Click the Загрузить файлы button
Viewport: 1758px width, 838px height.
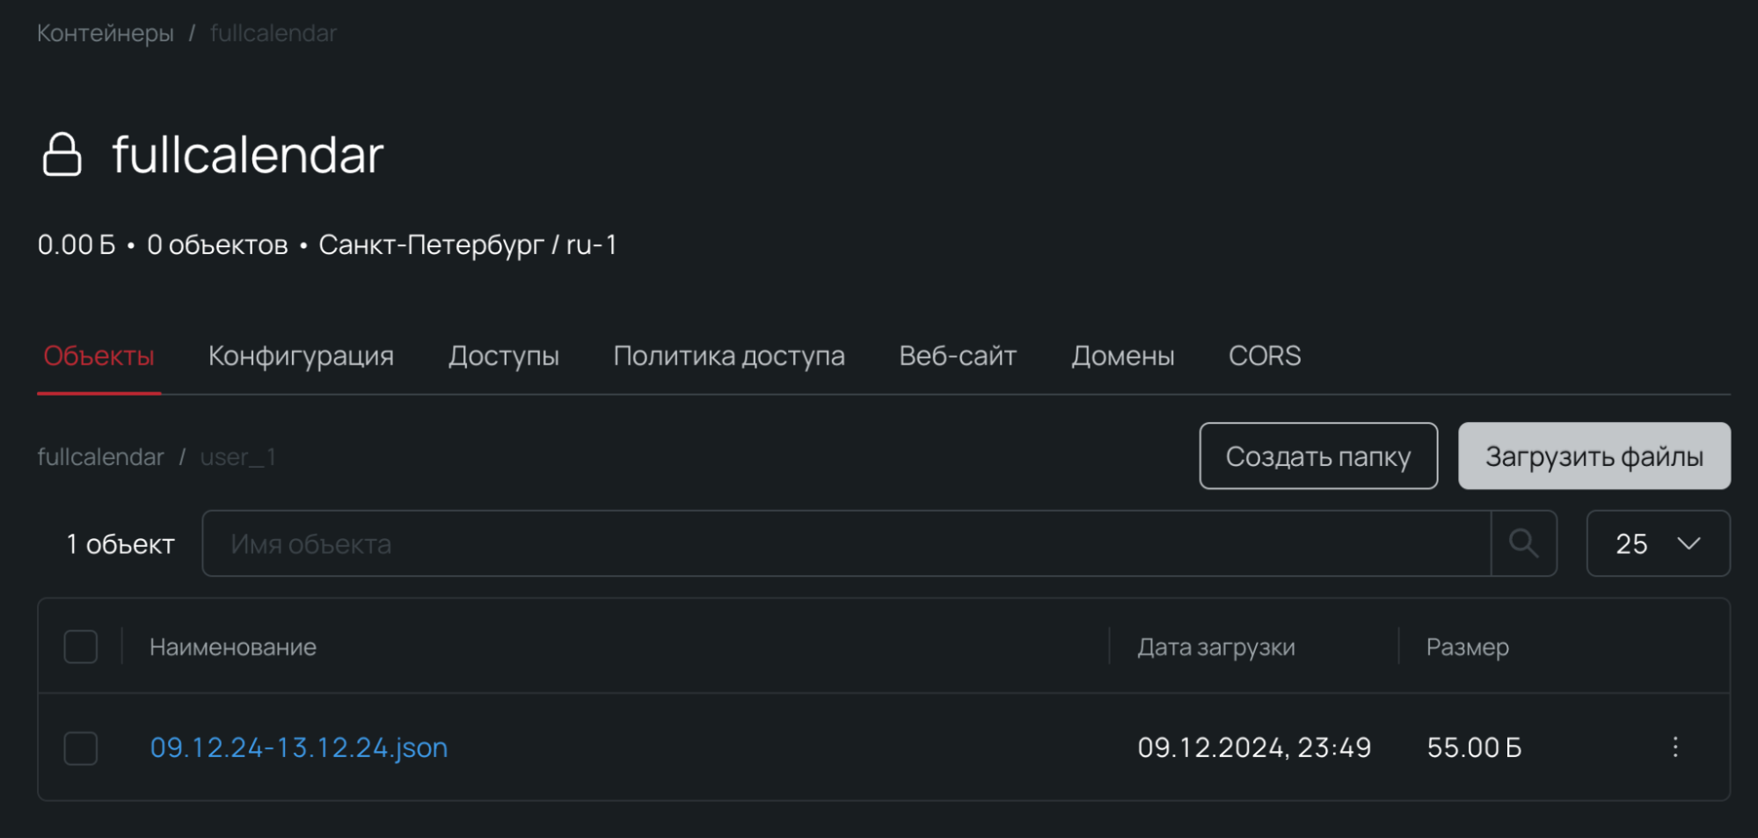1594,456
